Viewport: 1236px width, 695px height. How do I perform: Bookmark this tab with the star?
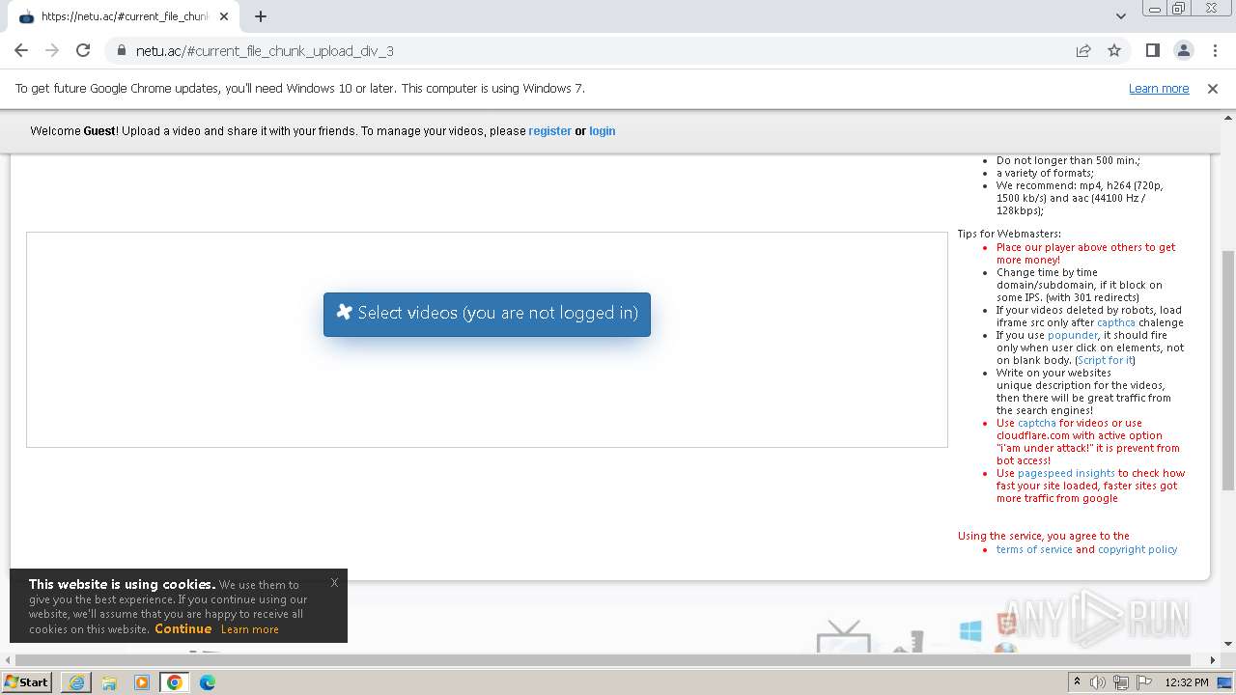[x=1114, y=51]
